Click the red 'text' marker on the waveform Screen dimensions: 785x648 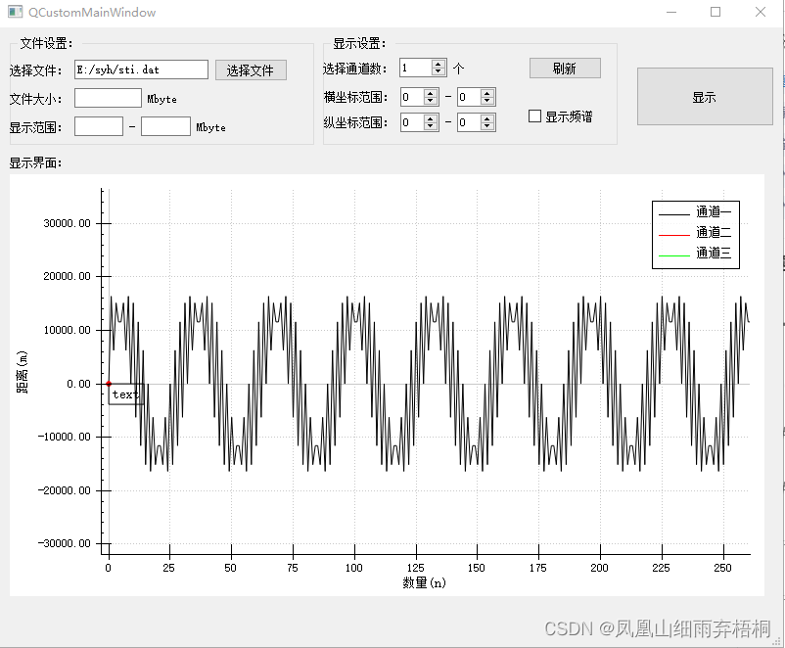pos(111,384)
